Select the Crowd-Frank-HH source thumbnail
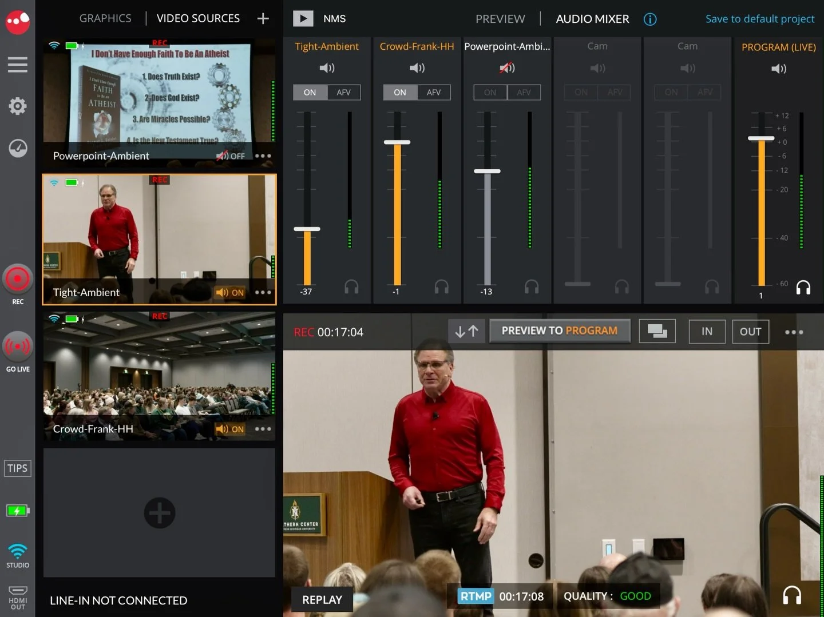824x617 pixels. coord(159,376)
